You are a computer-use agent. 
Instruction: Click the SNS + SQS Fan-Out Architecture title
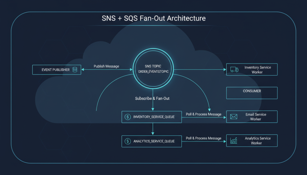click(x=153, y=18)
